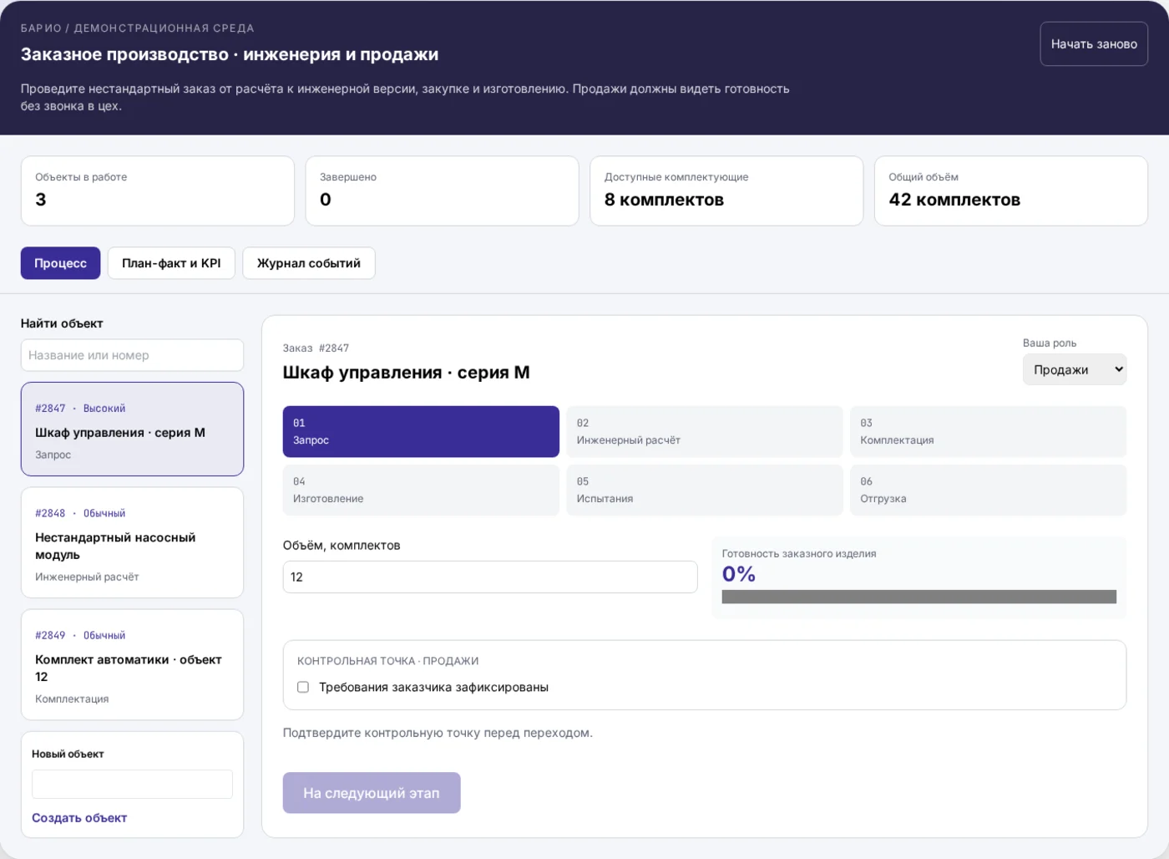This screenshot has height=859, width=1169.
Task: Click the Доступные комплектующие card
Action: click(726, 191)
